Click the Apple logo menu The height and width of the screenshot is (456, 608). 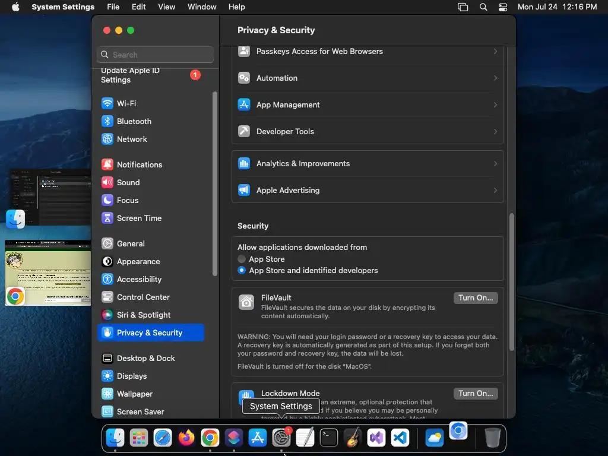coord(15,7)
